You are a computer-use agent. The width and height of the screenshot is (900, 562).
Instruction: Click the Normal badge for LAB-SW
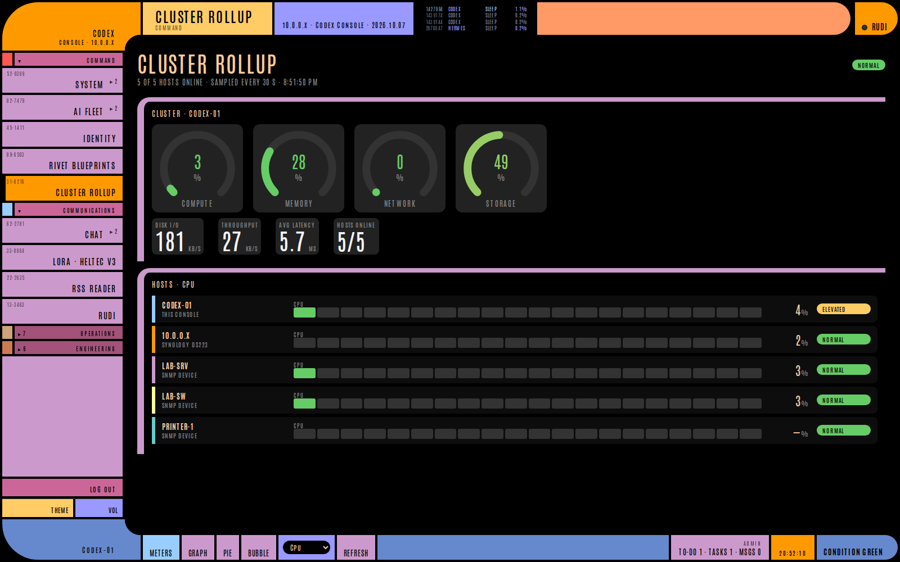tap(844, 400)
